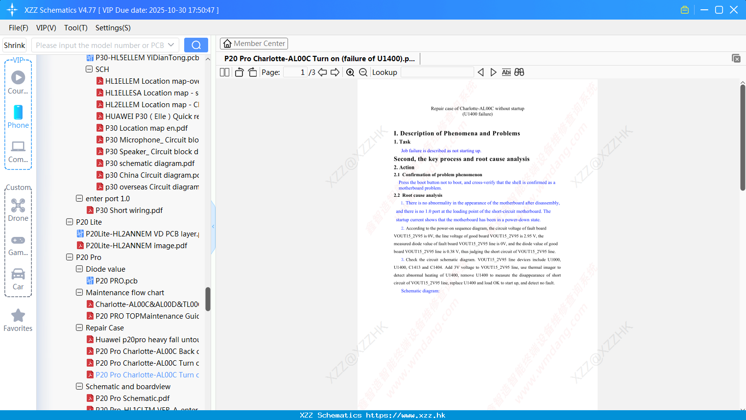
Task: Click the toolbox icon in title bar
Action: 685,10
